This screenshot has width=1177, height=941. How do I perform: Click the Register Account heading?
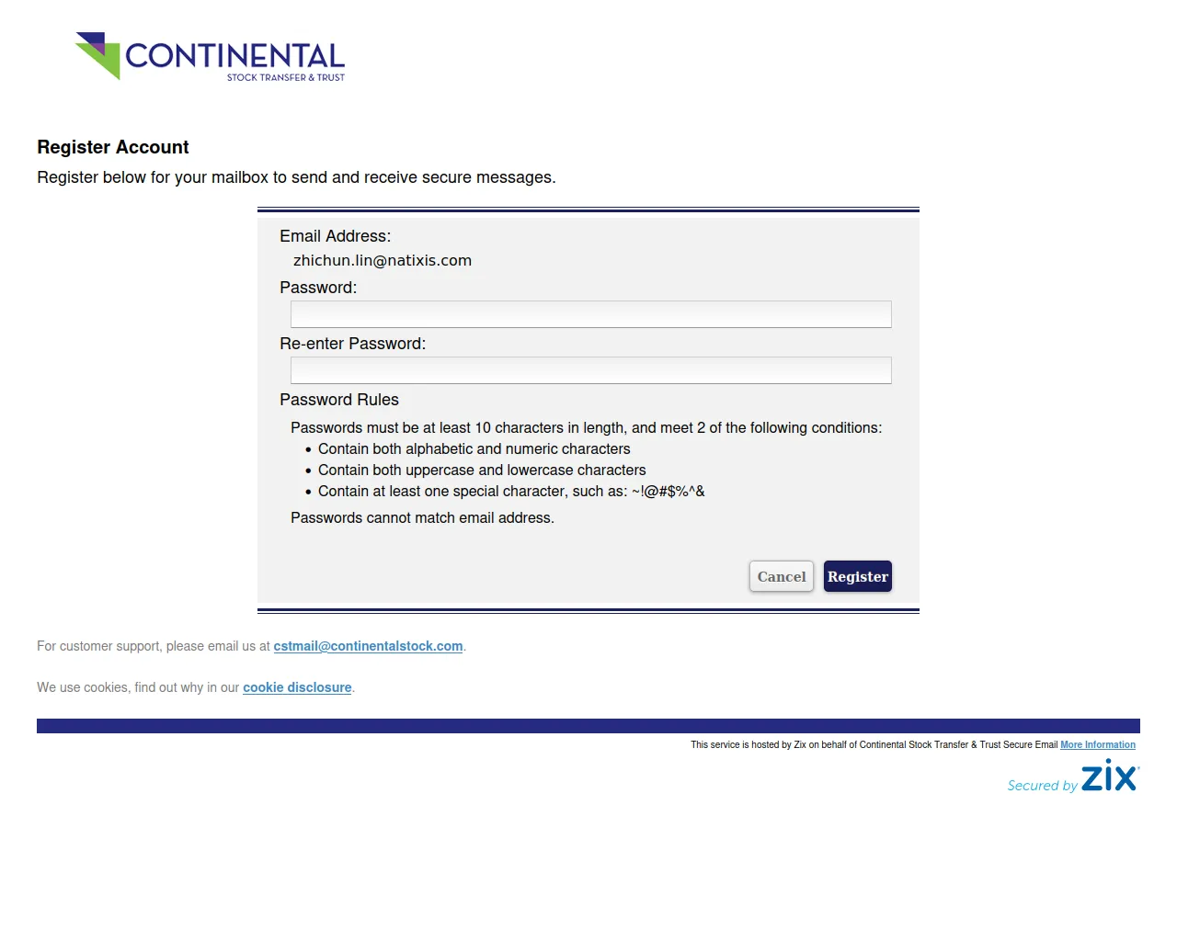pos(113,147)
